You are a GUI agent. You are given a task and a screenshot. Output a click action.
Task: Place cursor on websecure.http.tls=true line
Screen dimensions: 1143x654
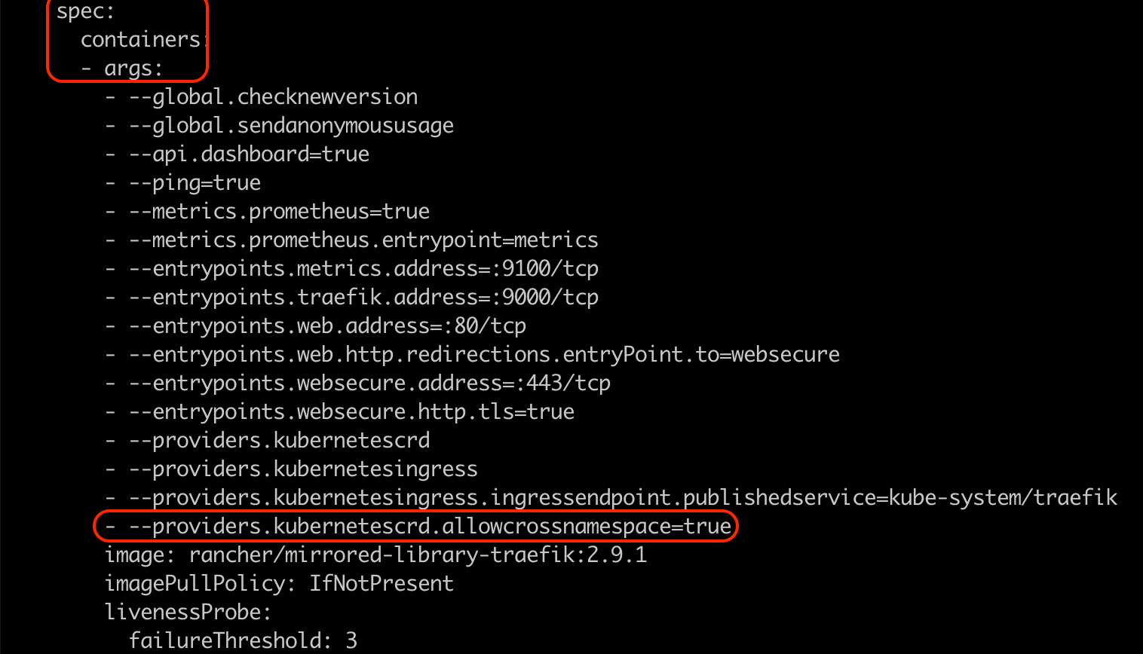click(351, 412)
